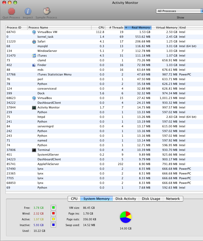
Task: Click the 1.53 GB real memory value
Action: pyautogui.click(x=145, y=32)
